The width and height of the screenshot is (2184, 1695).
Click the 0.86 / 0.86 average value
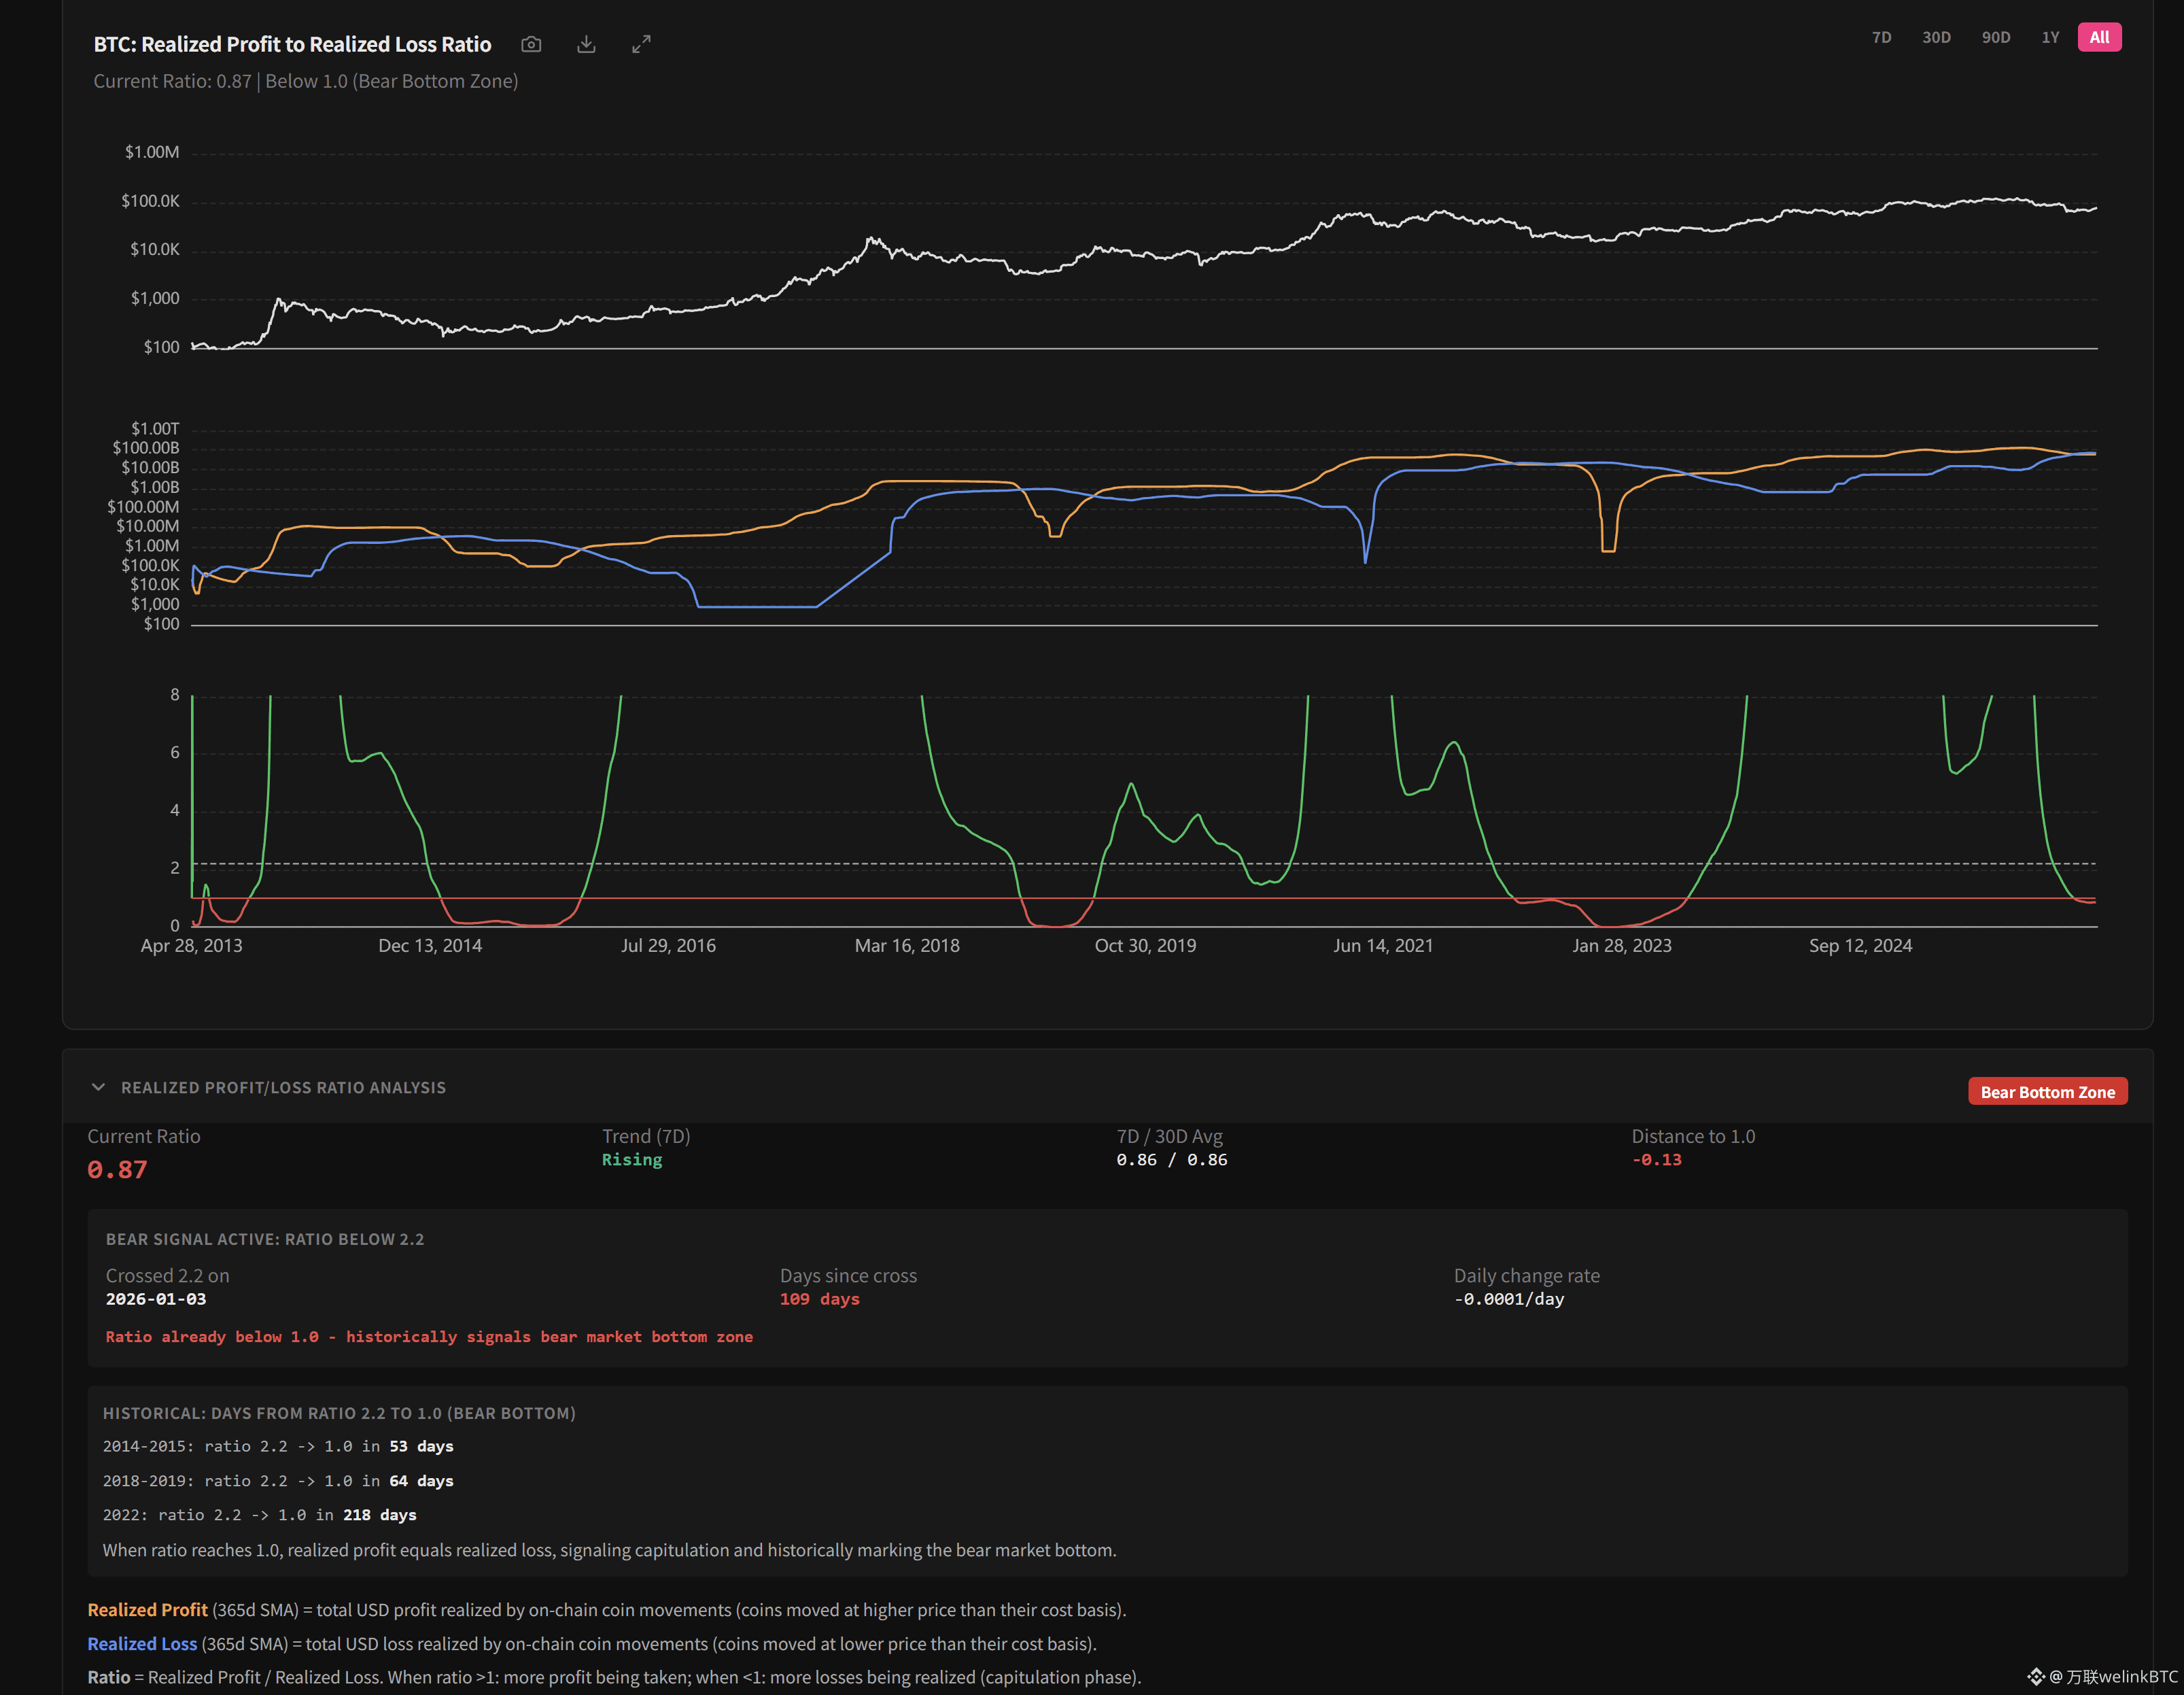pos(1172,1160)
